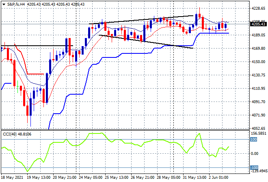Screen dimensions: 268x182
Task: Click the 4189.05 price axis label
Action: 258,35
